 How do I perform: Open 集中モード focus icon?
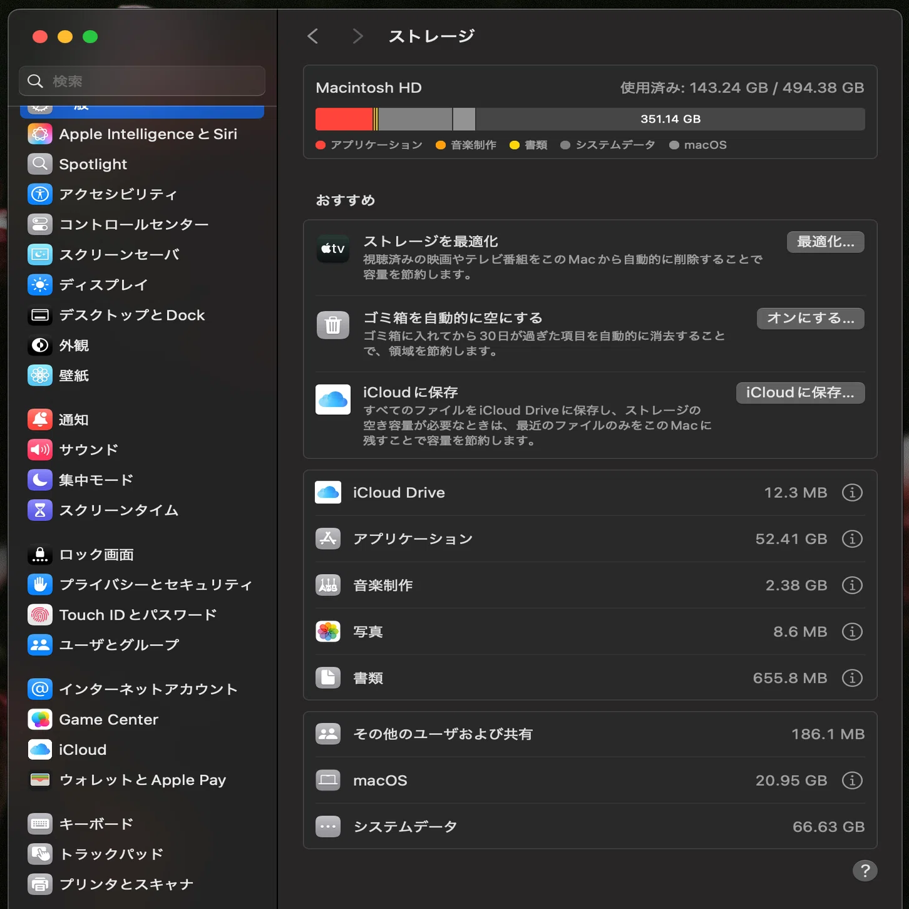coord(40,480)
